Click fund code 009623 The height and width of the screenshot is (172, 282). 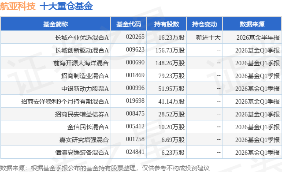[x=135, y=50]
